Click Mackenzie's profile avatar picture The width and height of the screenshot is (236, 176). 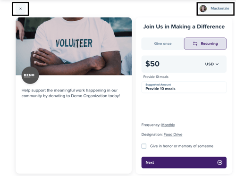203,8
